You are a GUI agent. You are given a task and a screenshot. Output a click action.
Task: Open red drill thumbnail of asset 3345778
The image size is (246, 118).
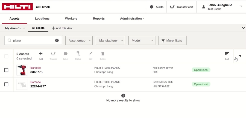pyautogui.click(x=22, y=70)
